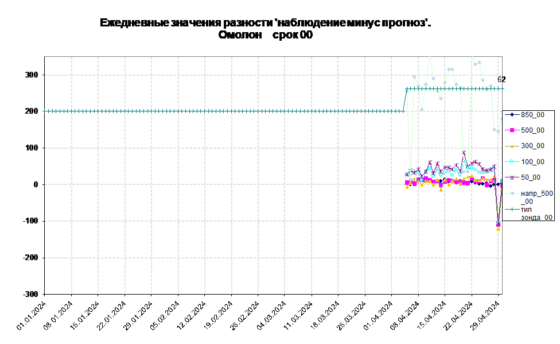The height and width of the screenshot is (344, 560).
Task: Select the 50_00 legend label text
Action: [530, 177]
